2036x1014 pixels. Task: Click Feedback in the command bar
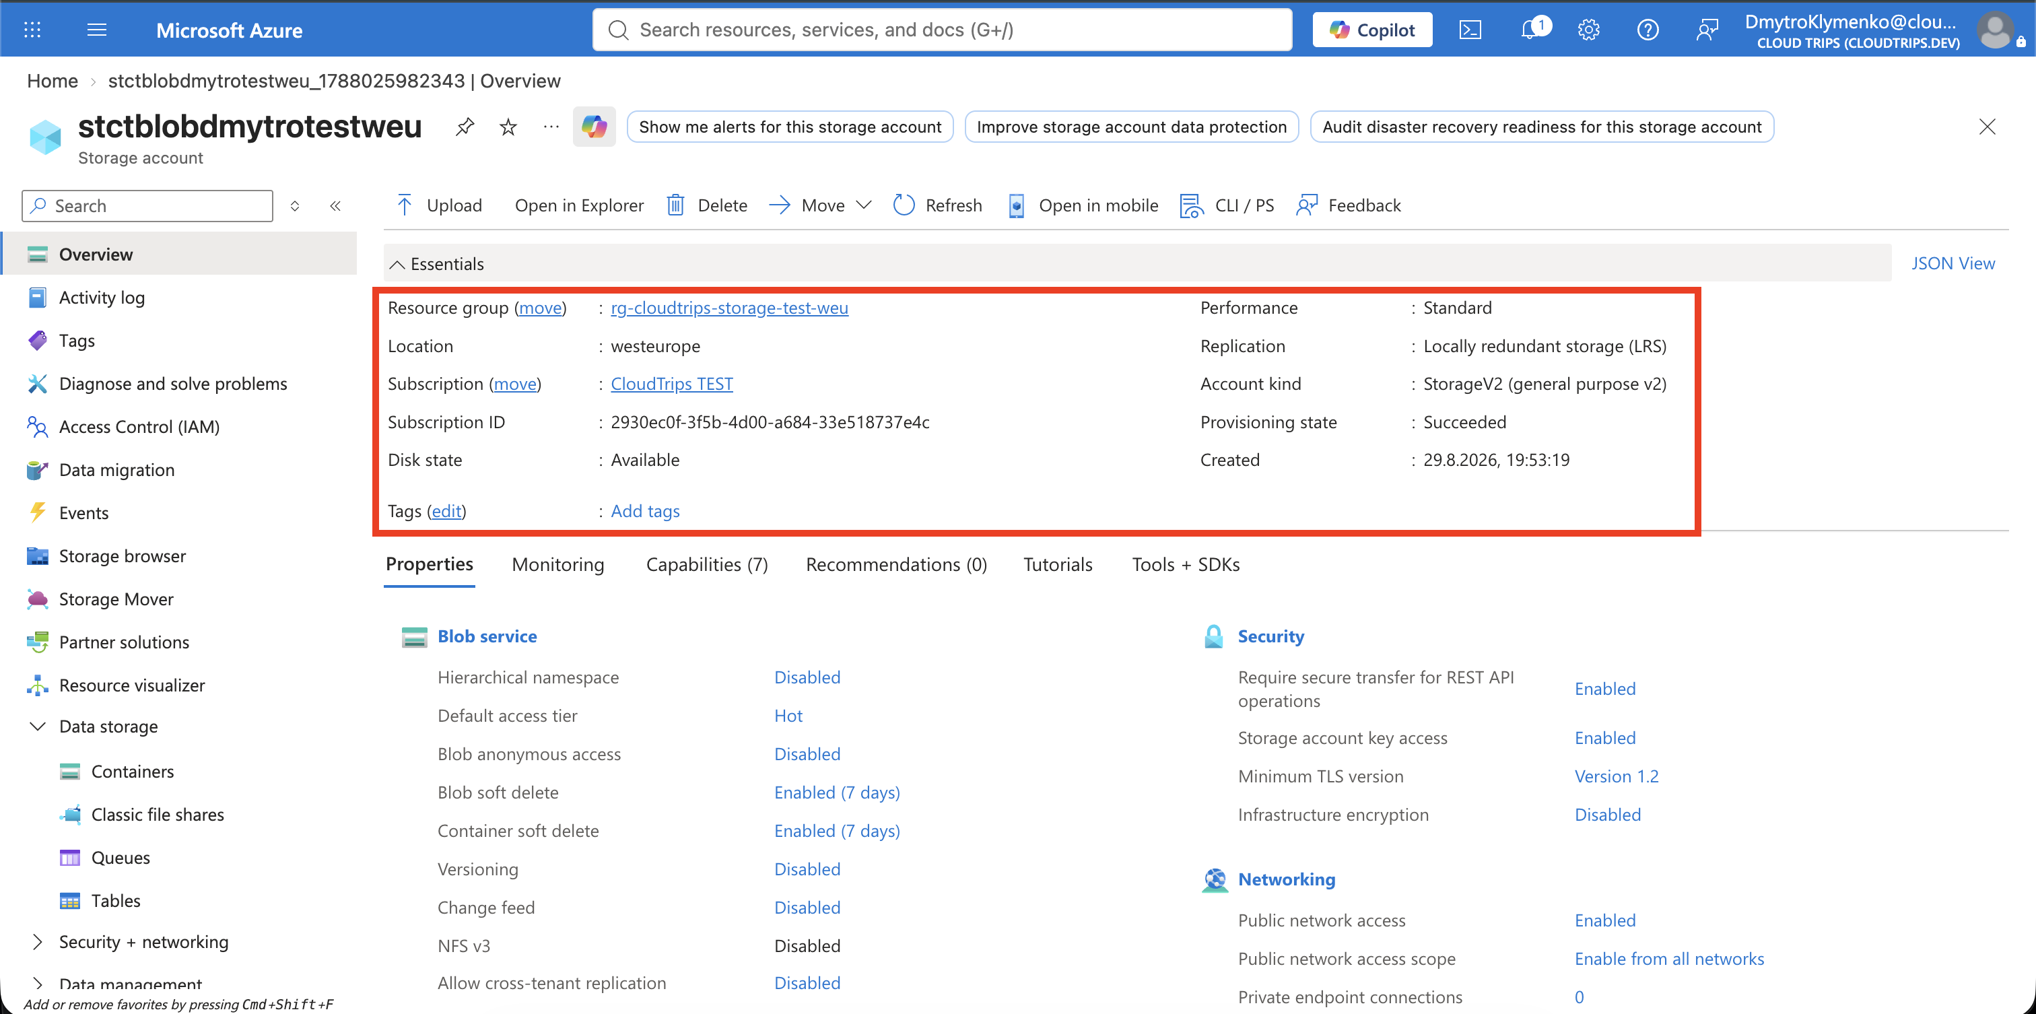(x=1349, y=205)
